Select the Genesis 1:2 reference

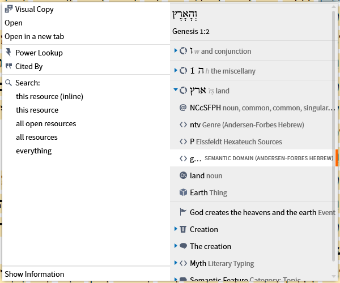(x=191, y=31)
